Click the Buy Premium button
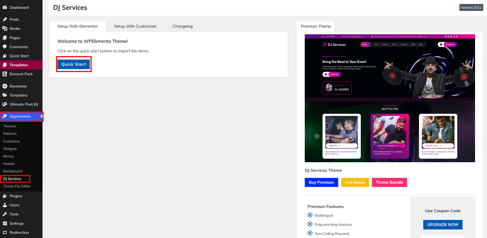The width and height of the screenshot is (487, 238). 321,182
